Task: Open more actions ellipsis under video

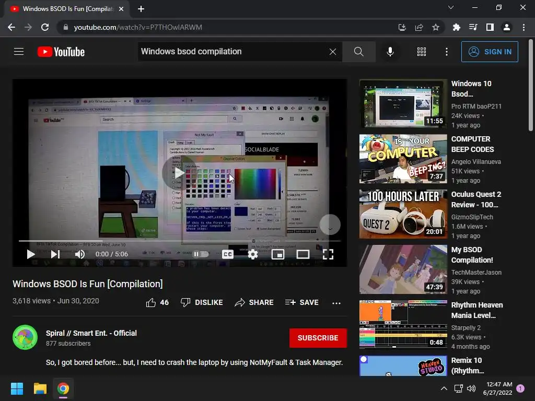Action: [x=336, y=303]
